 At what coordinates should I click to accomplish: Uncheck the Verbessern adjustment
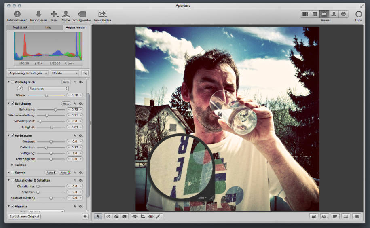click(13, 135)
